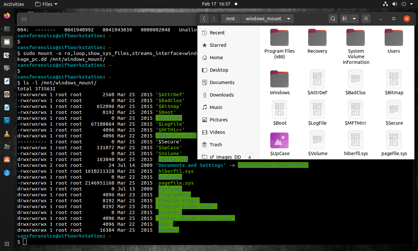The height and width of the screenshot is (251, 418).
Task: Click the mnt path breadcrumb
Action: coord(230,19)
